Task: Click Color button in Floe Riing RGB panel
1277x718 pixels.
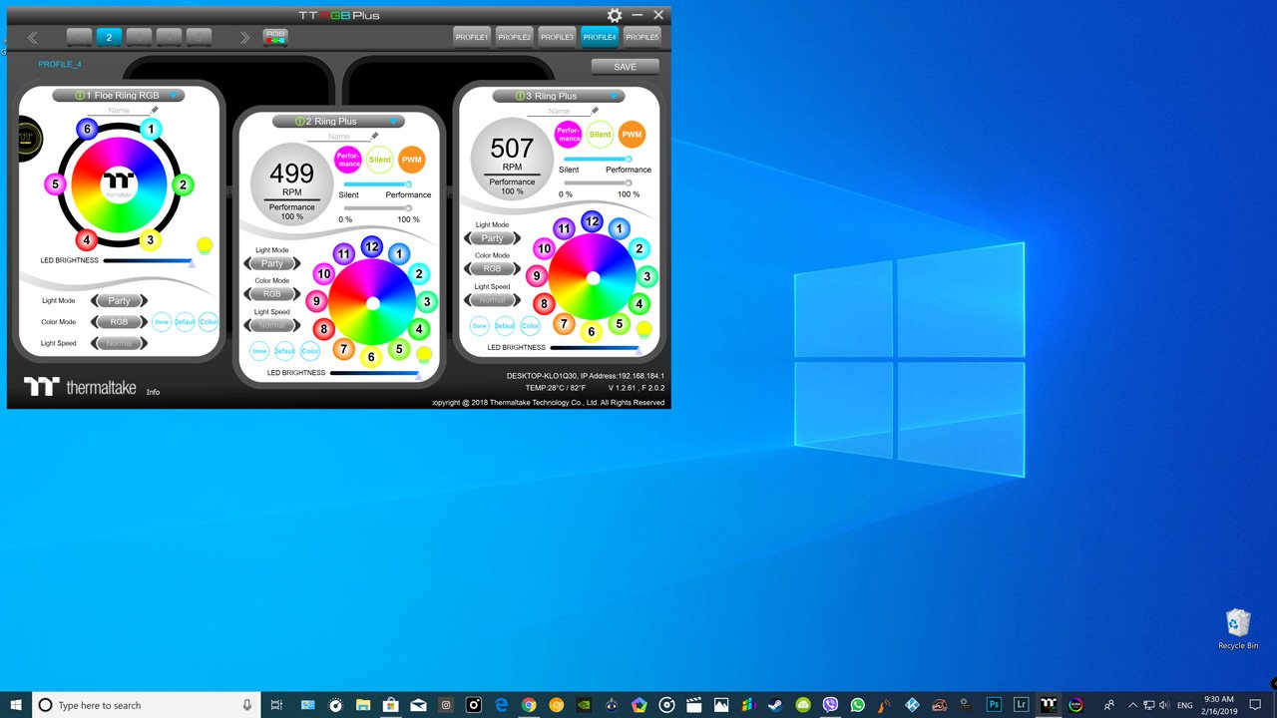Action: (x=208, y=322)
